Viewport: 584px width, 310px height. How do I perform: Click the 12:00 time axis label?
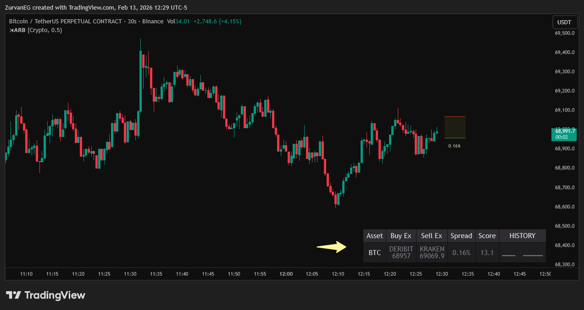[286, 274]
